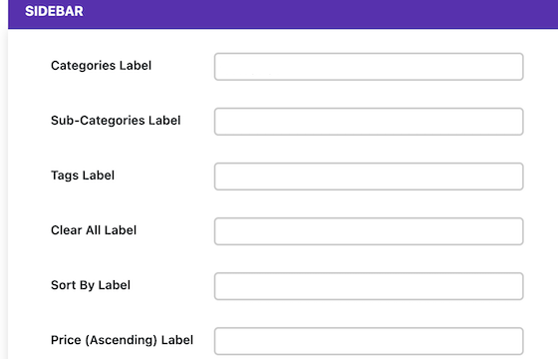Click the "Tags Label" caption text
Image resolution: width=558 pixels, height=359 pixels.
[x=83, y=176]
